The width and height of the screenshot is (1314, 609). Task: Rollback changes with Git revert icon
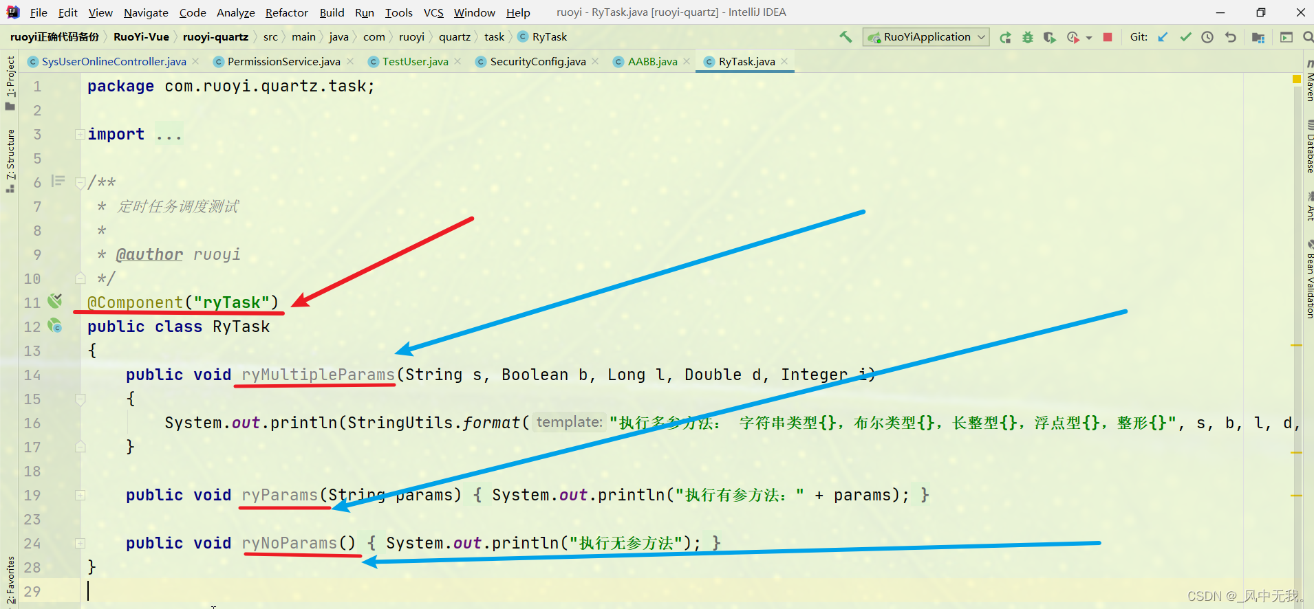click(1231, 37)
